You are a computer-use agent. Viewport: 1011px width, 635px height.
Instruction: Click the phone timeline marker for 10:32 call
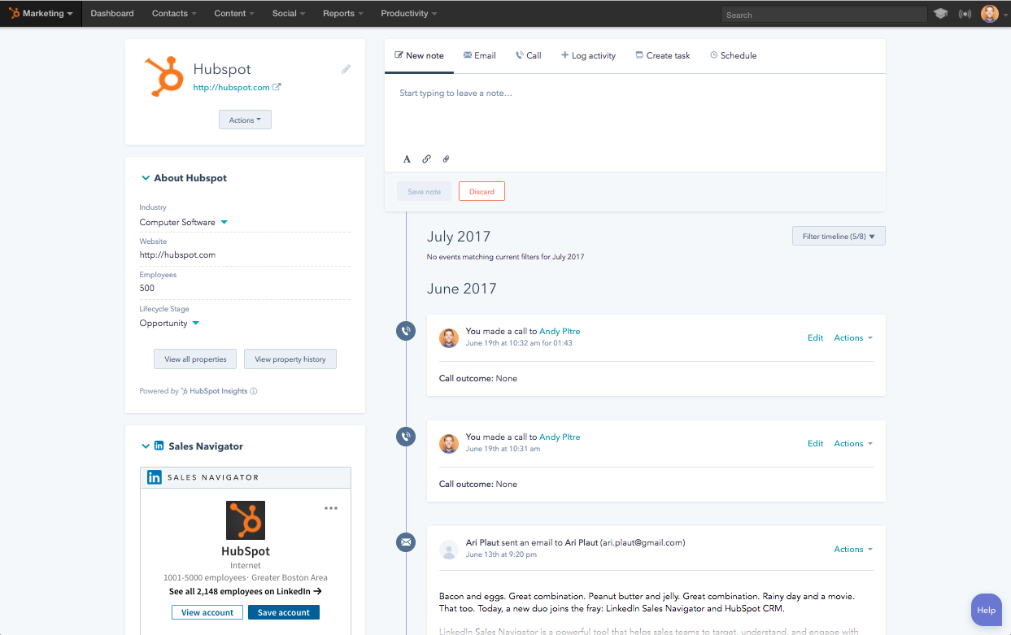point(406,331)
